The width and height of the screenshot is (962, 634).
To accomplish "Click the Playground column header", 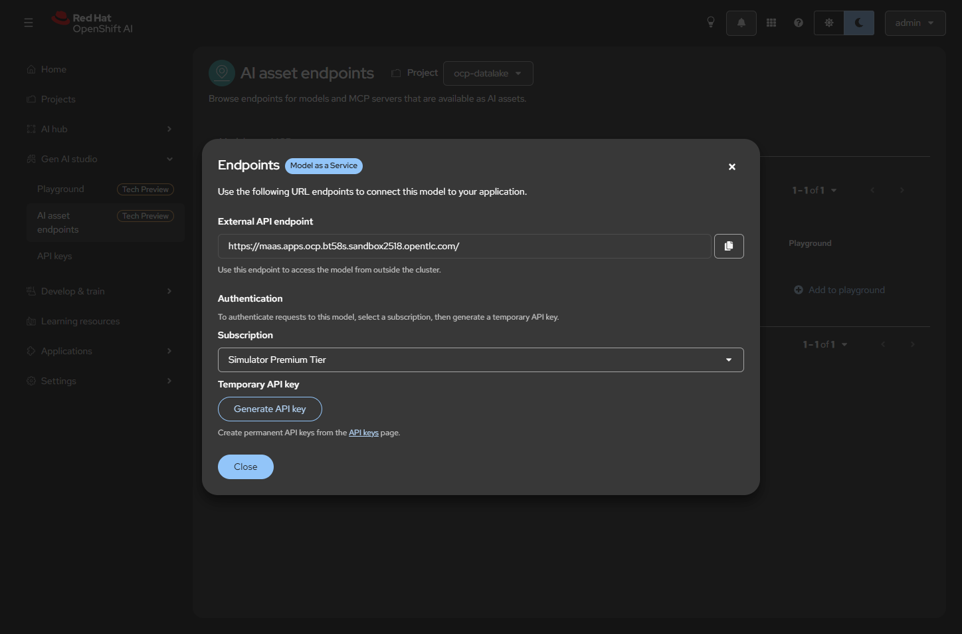I will [810, 243].
